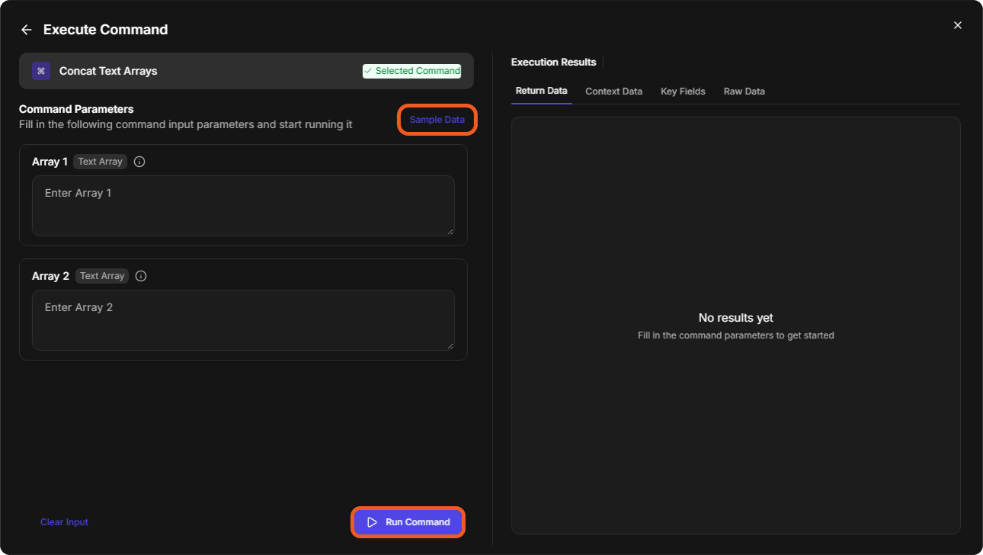
Task: Click the purple command icon beside Concat Text Arrays
Action: pos(41,71)
